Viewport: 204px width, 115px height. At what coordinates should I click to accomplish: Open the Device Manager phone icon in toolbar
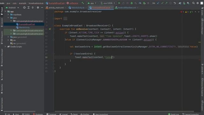[184, 3]
